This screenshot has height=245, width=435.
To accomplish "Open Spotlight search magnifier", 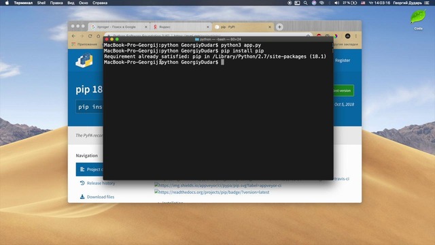I will coord(305,3).
